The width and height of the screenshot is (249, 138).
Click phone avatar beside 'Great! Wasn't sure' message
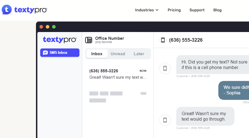coord(165,120)
